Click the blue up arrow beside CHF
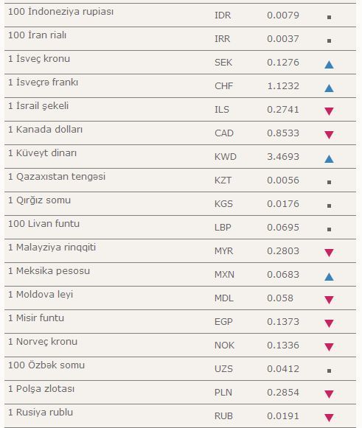The height and width of the screenshot is (428, 362). click(329, 88)
